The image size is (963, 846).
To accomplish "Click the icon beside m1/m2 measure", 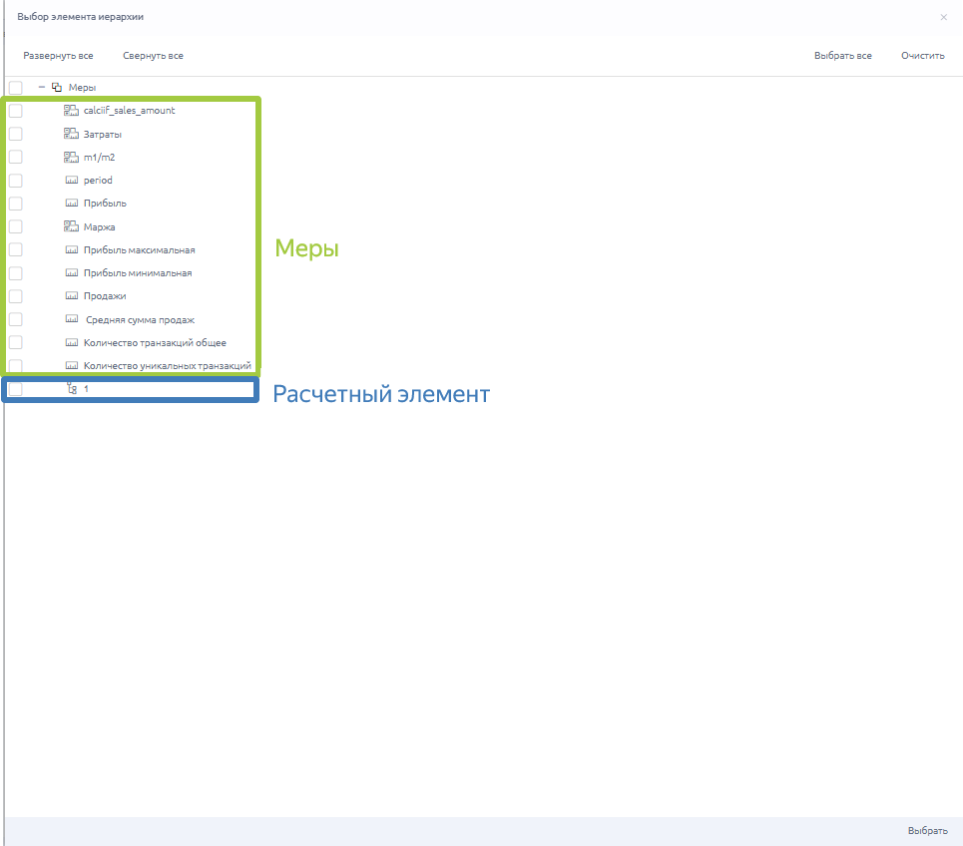I will (x=71, y=157).
